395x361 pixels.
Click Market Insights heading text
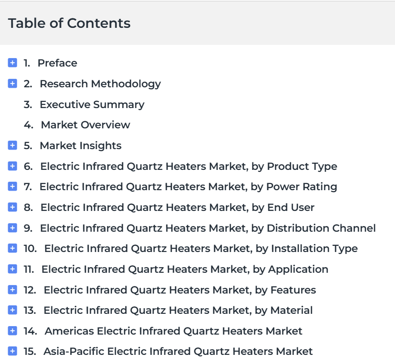point(81,146)
